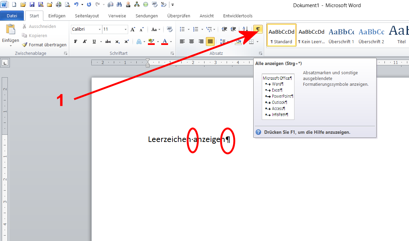Activate Format übertragen painter
The height and width of the screenshot is (241, 409).
pyautogui.click(x=44, y=45)
